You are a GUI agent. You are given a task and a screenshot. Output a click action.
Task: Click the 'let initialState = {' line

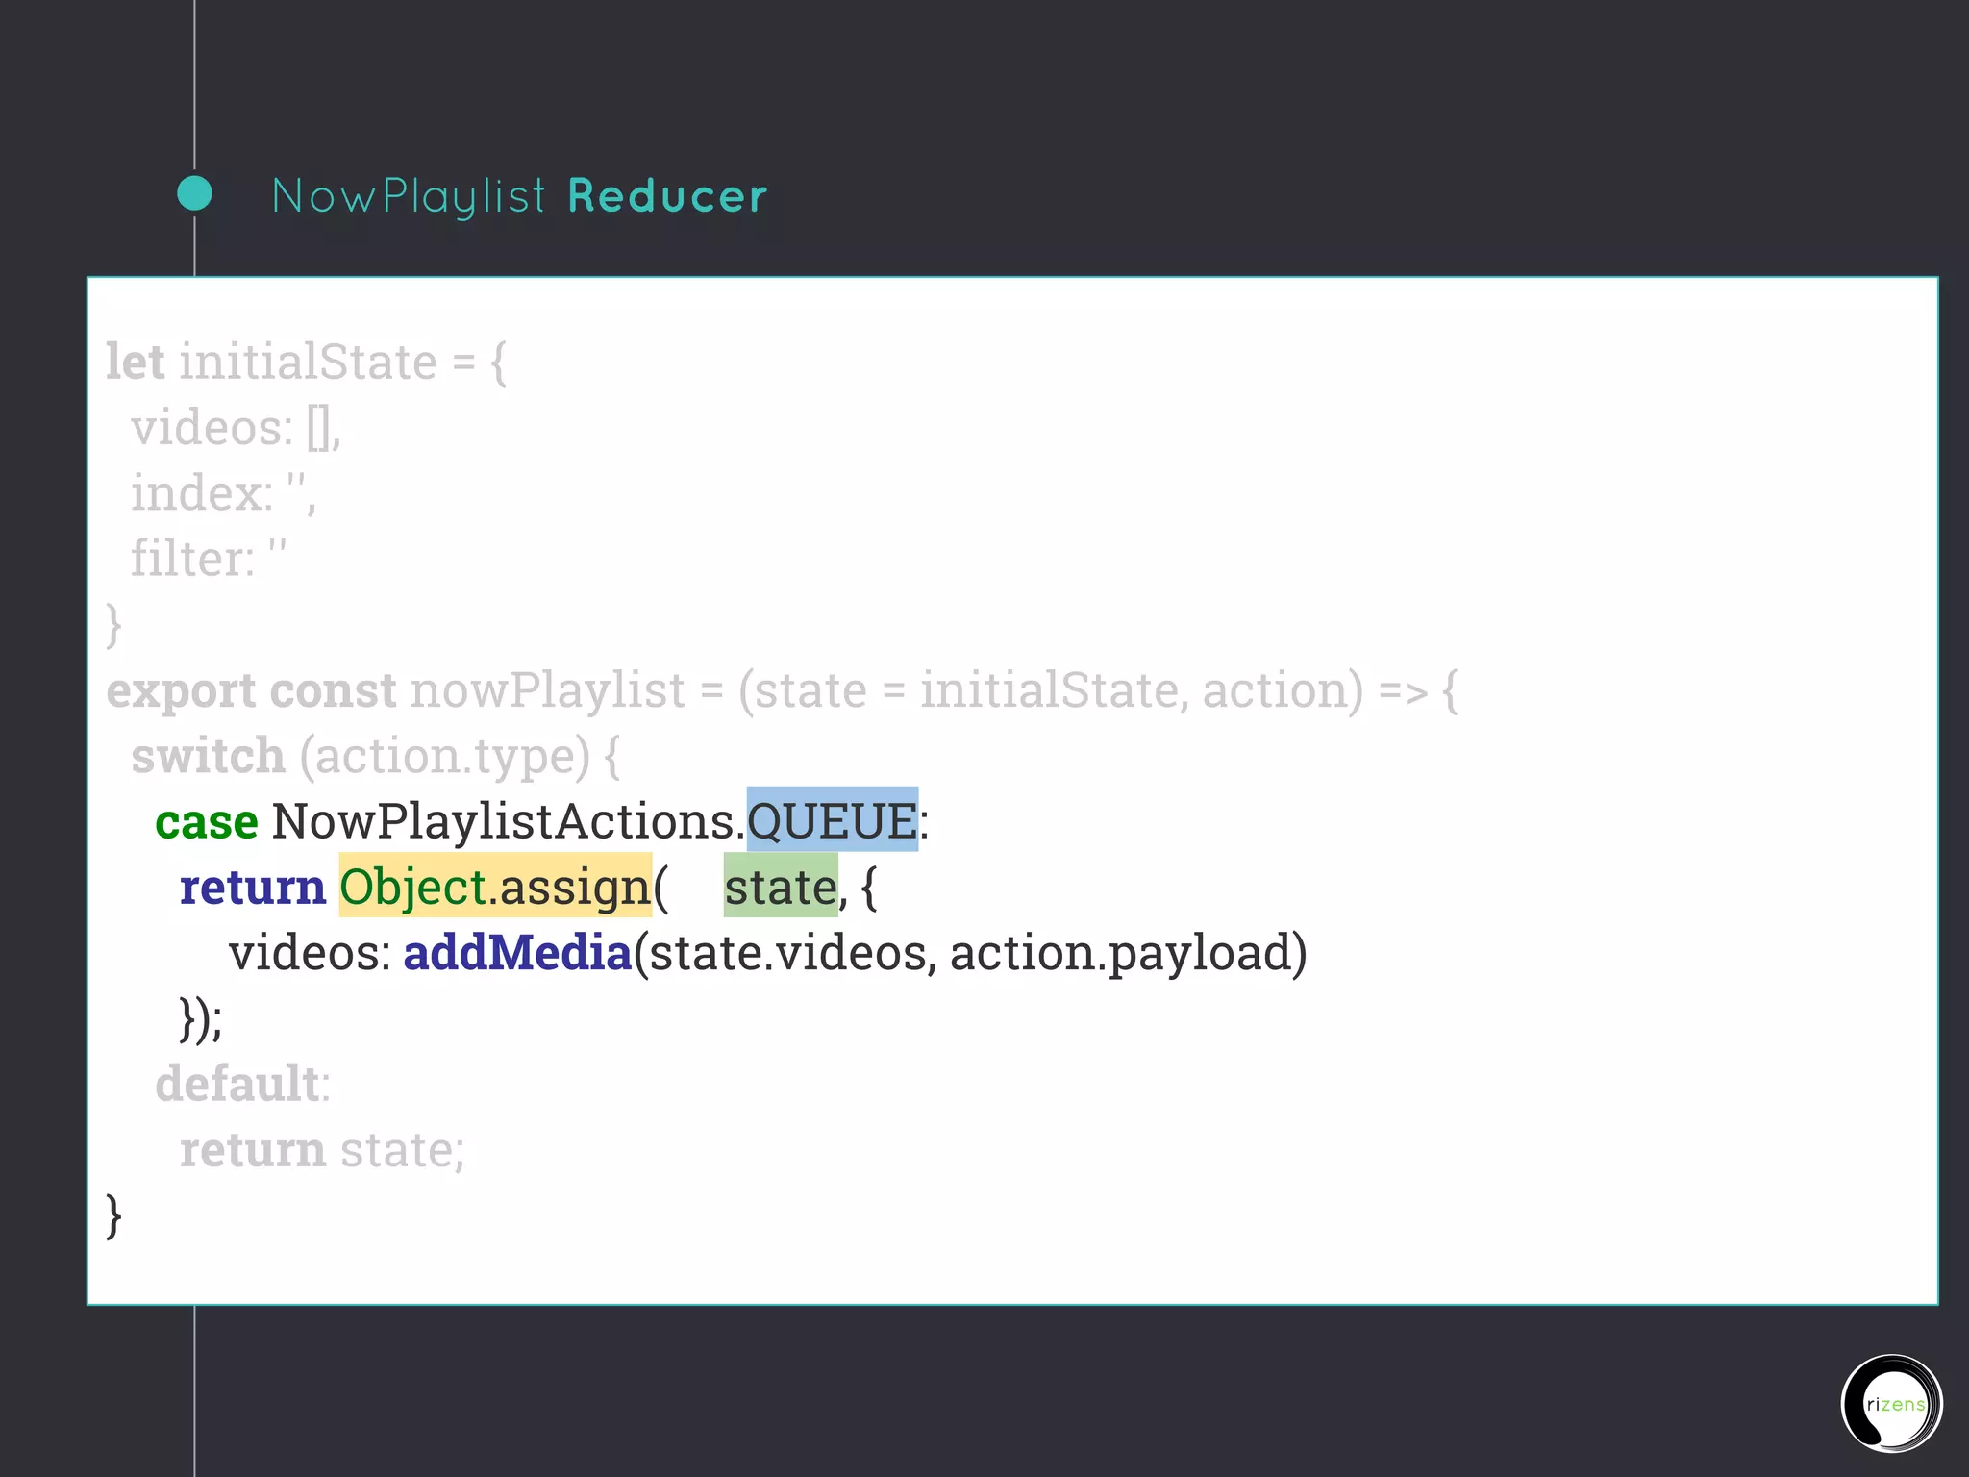tap(307, 362)
